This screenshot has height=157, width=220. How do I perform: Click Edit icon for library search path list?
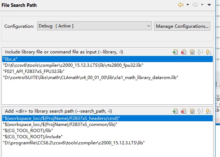click(192, 111)
